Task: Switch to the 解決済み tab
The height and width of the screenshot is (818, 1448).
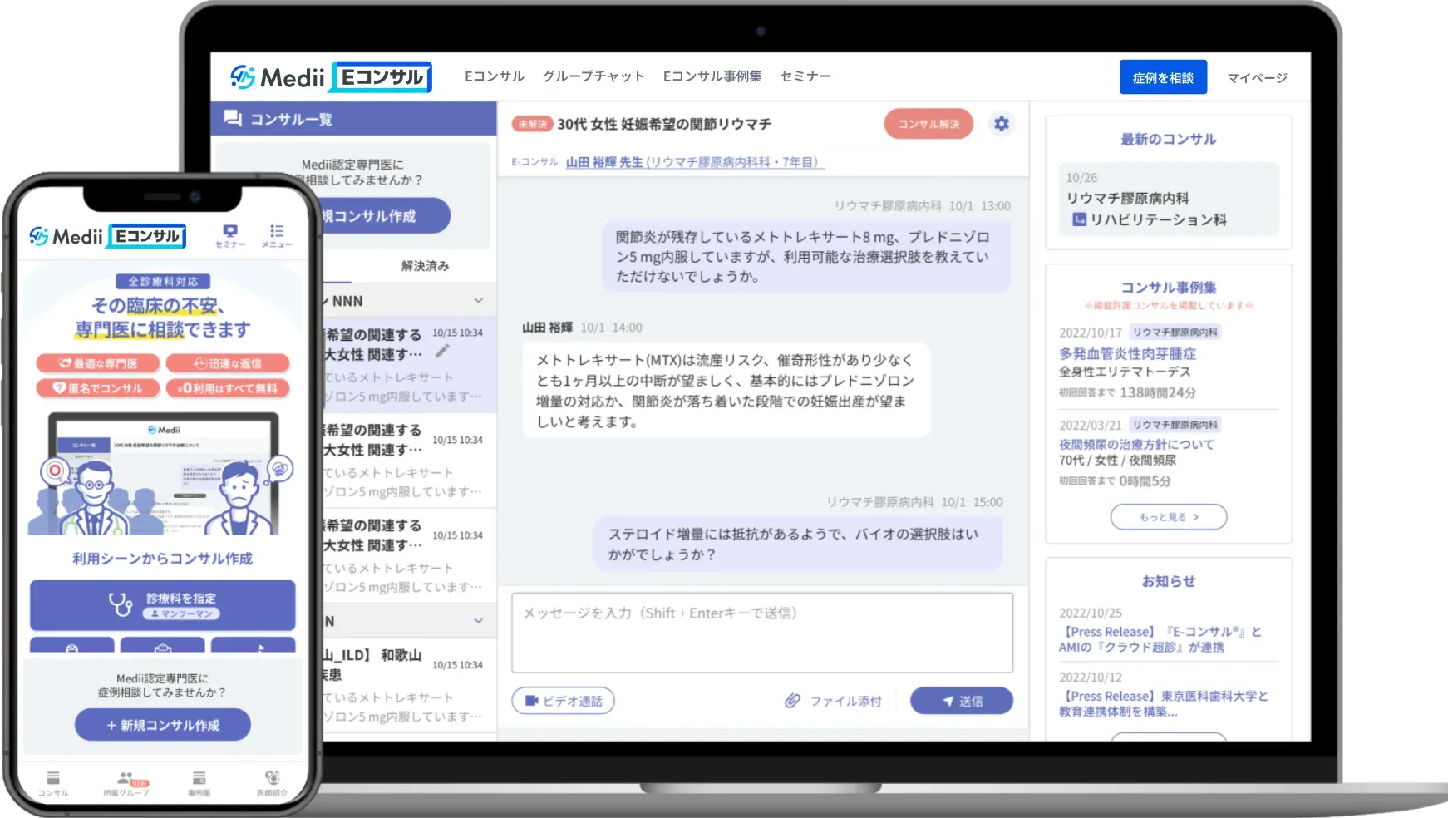Action: (425, 266)
